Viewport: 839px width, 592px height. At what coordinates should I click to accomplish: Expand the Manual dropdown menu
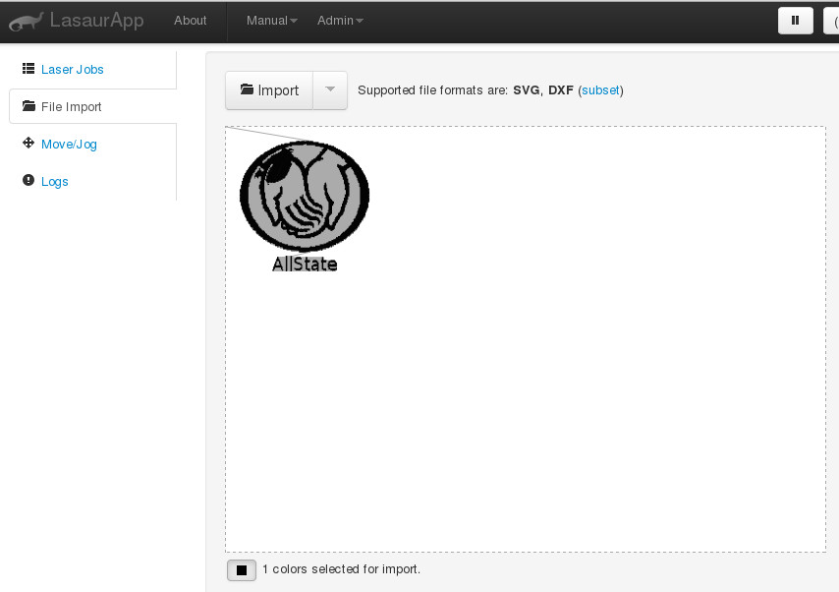(272, 21)
